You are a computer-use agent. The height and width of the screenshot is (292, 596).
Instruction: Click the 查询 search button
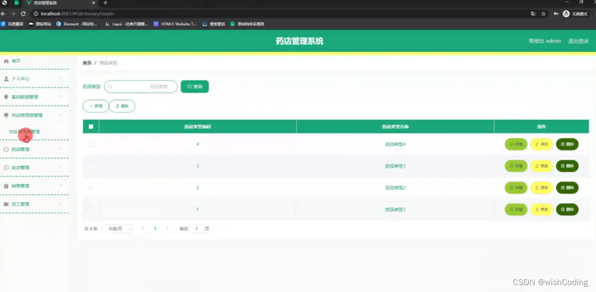point(194,87)
